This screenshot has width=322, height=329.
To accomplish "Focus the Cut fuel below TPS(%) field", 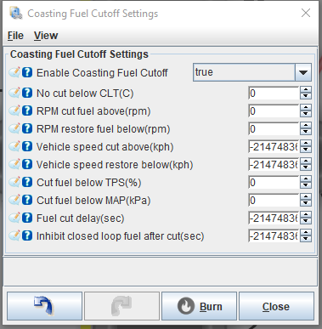I will [x=274, y=182].
